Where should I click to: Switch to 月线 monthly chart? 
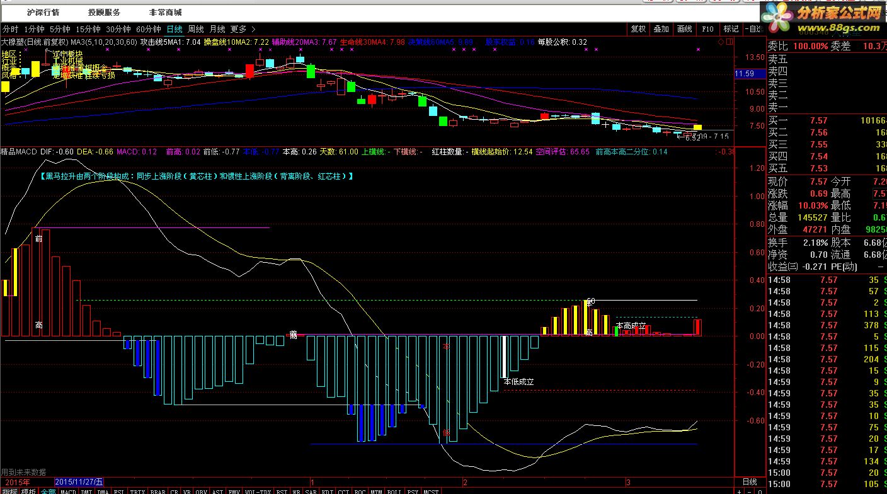pos(217,29)
